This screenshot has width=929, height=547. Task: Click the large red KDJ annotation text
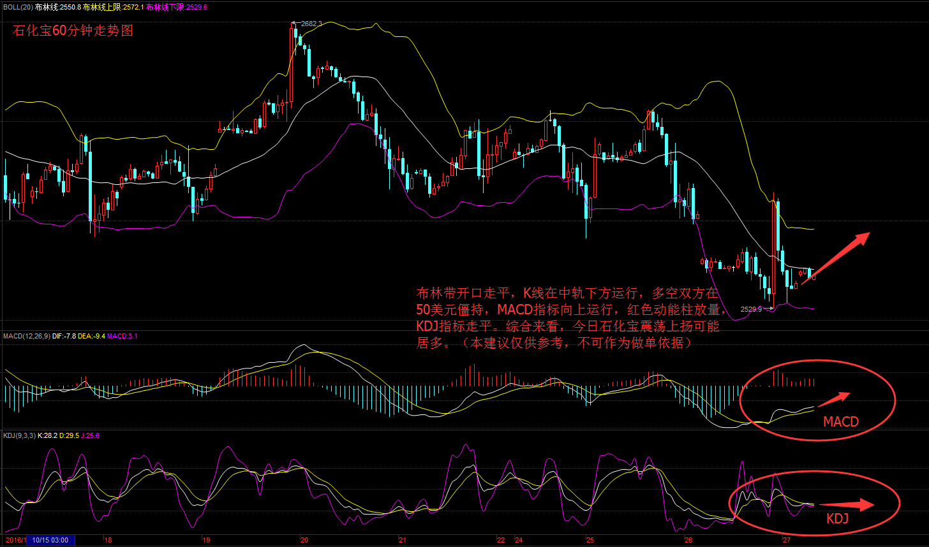coord(837,519)
